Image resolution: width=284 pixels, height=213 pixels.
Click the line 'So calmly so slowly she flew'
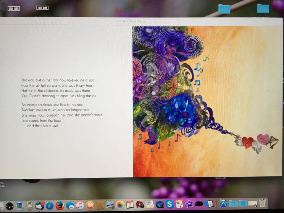(x=52, y=105)
